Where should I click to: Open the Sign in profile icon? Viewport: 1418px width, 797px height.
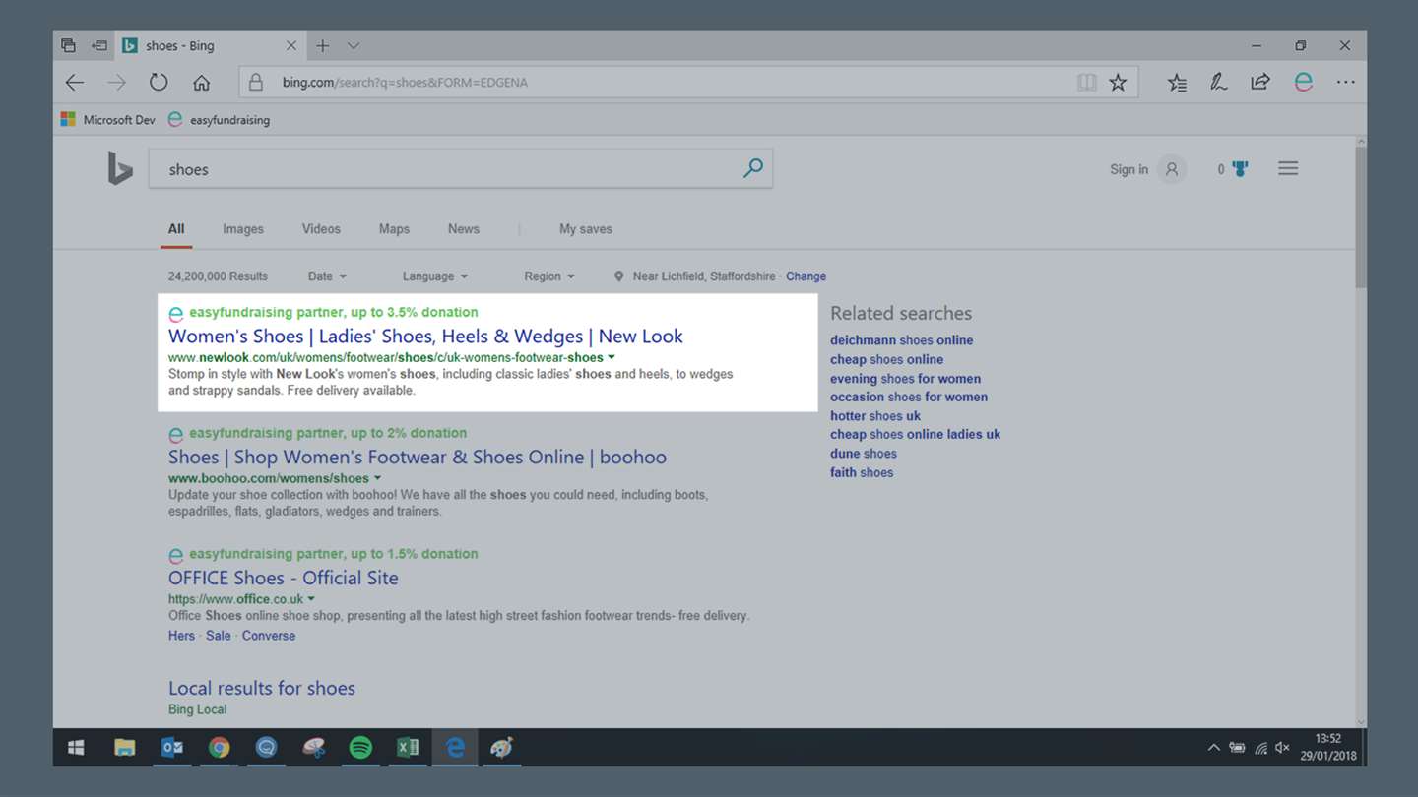(x=1172, y=169)
